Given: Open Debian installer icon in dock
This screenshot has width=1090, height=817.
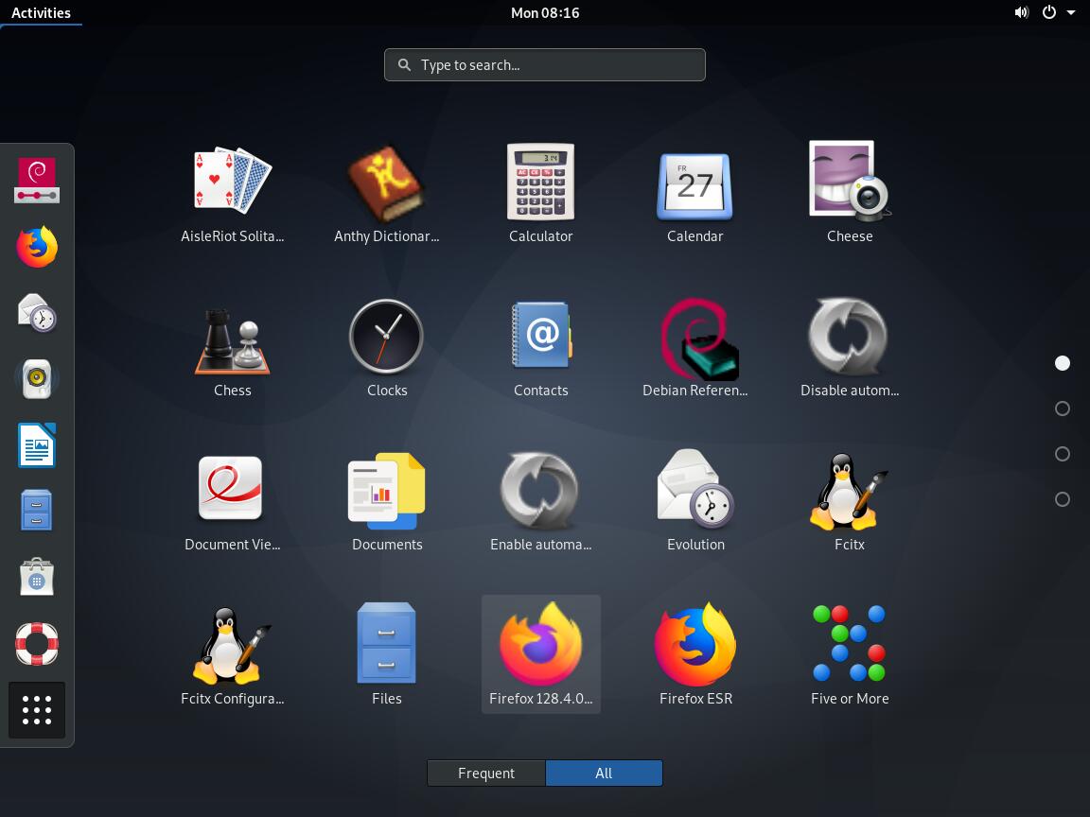Looking at the screenshot, I should point(37,181).
